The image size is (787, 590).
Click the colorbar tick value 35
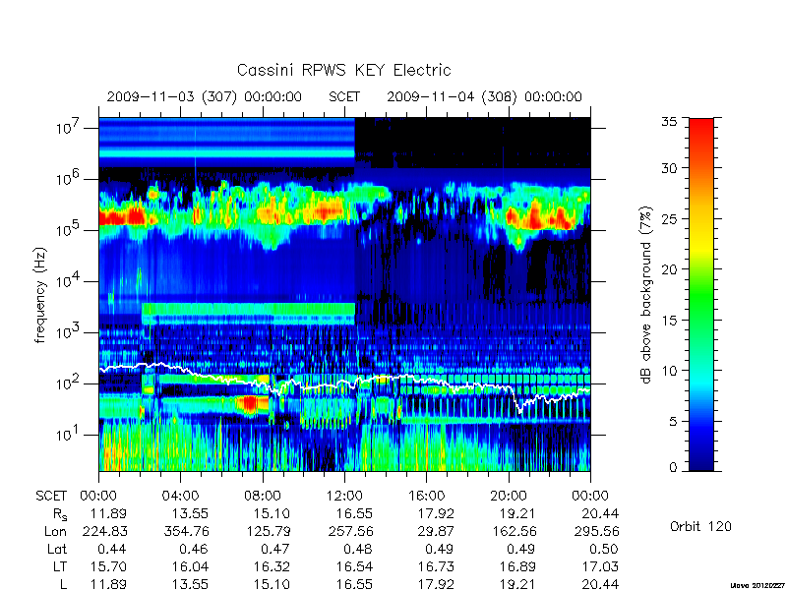coord(669,122)
